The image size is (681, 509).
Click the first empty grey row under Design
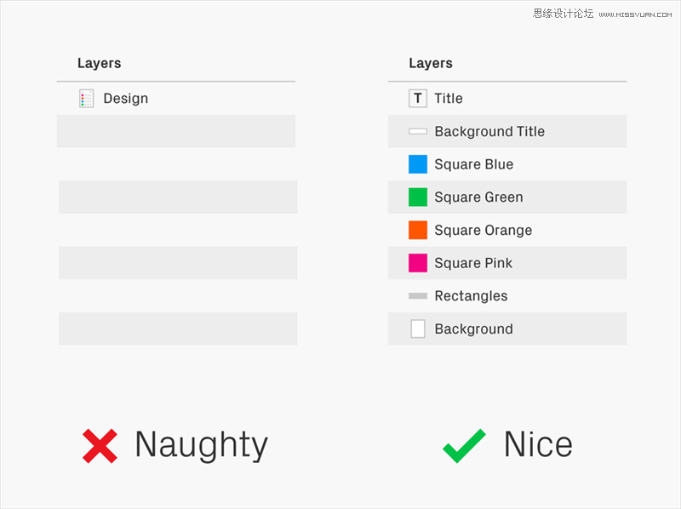point(176,131)
